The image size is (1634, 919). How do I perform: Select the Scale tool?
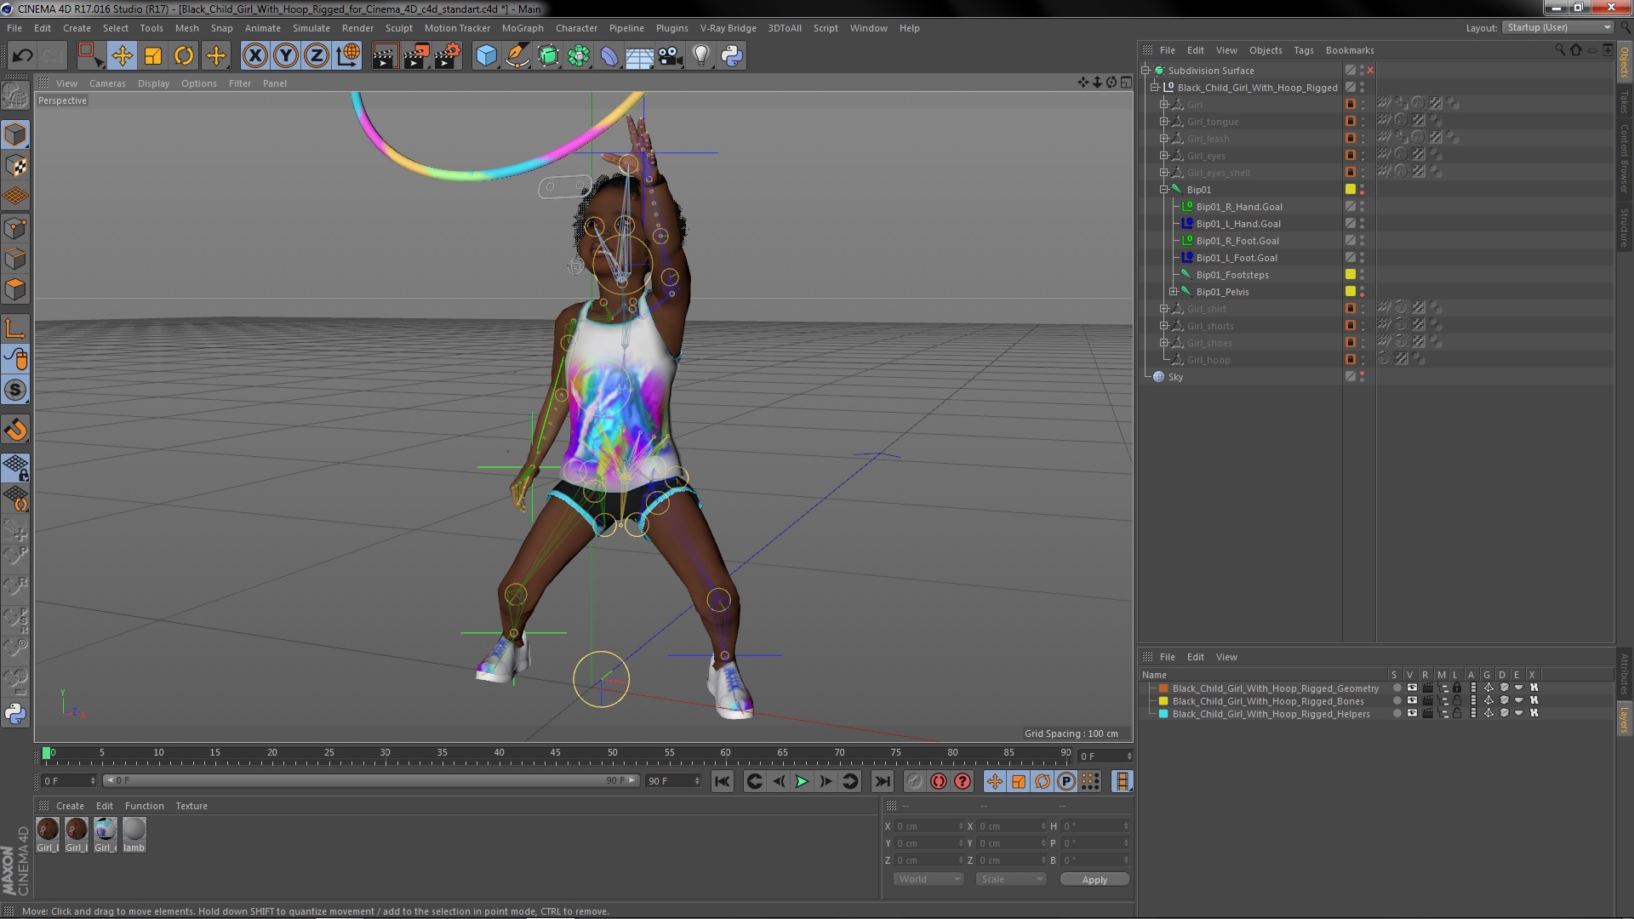(x=153, y=56)
